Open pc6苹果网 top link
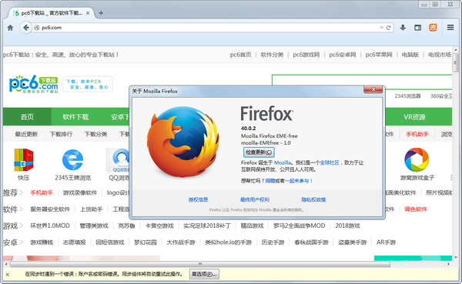The image size is (462, 284). (379, 55)
